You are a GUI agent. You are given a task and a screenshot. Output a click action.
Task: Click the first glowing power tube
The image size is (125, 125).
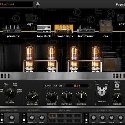pos(29,59)
